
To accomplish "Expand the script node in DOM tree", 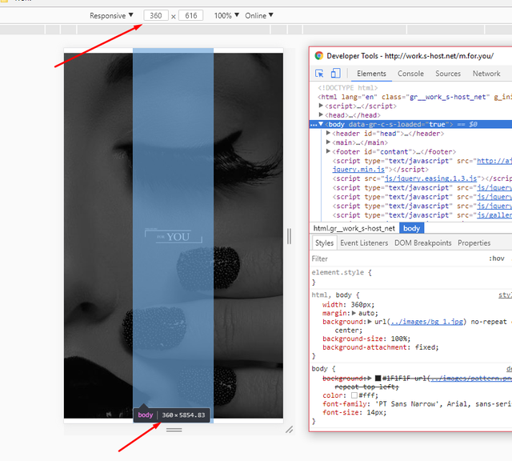I will 321,106.
